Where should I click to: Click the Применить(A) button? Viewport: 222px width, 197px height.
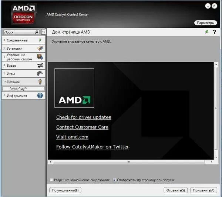(204, 190)
